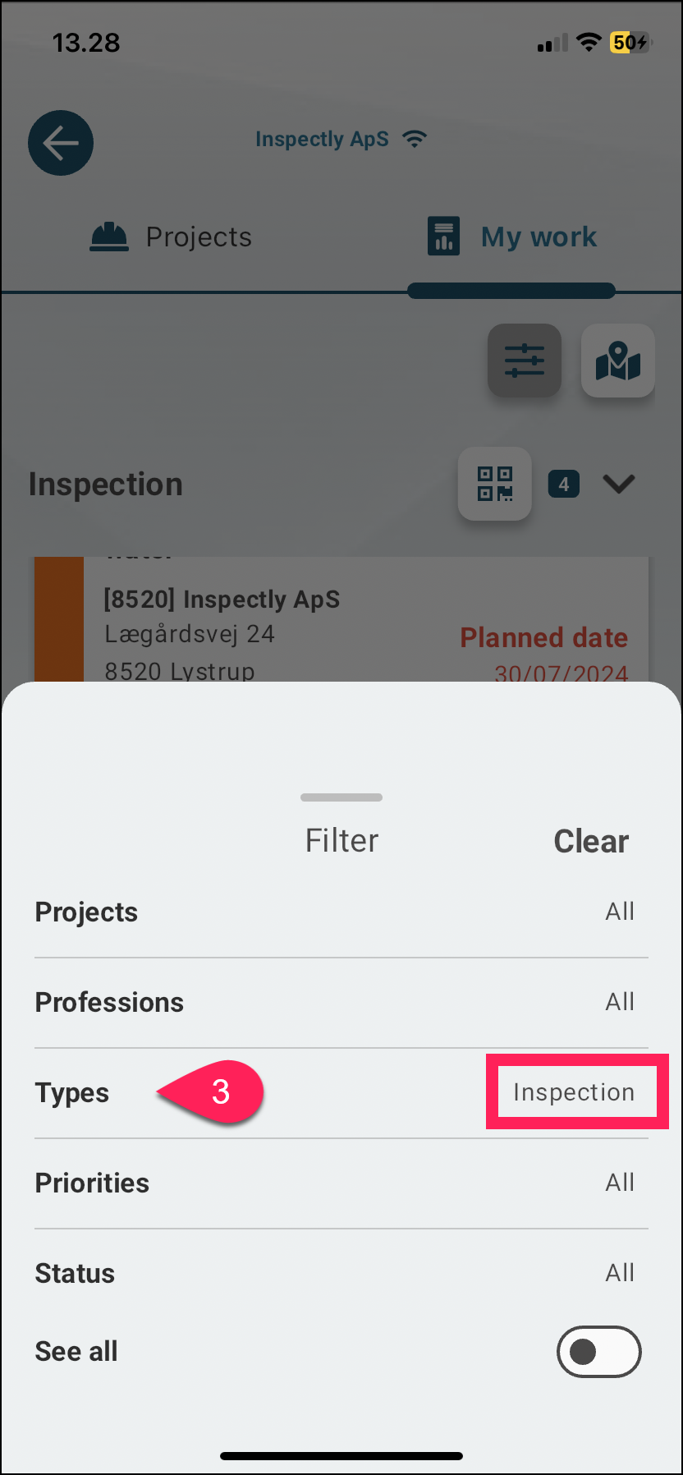
Task: Open the map view icon
Action: point(618,361)
